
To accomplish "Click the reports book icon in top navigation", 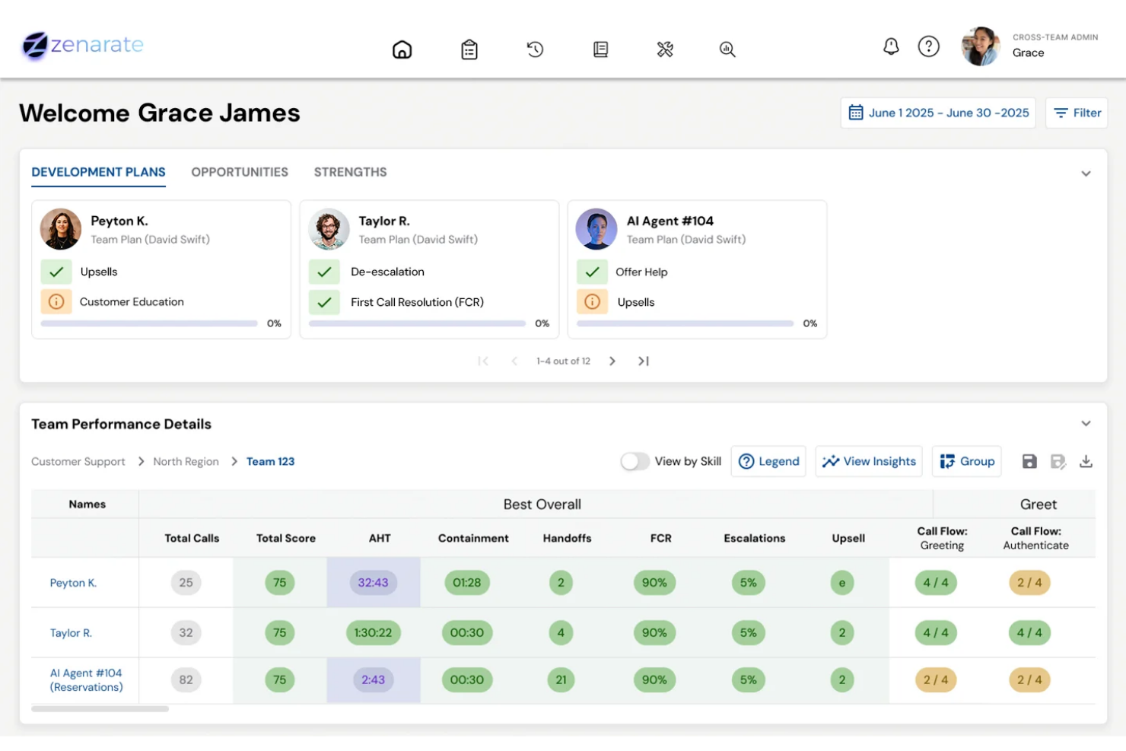I will coord(600,49).
